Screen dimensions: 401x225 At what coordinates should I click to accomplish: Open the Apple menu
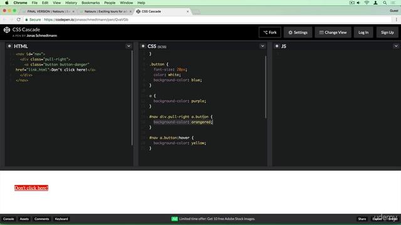pos(7,2)
